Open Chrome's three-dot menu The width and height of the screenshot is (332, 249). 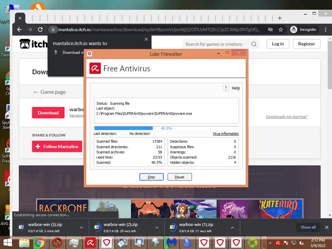326,30
